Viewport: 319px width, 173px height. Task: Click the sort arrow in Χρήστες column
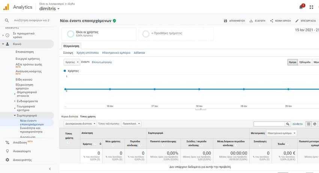(101, 143)
